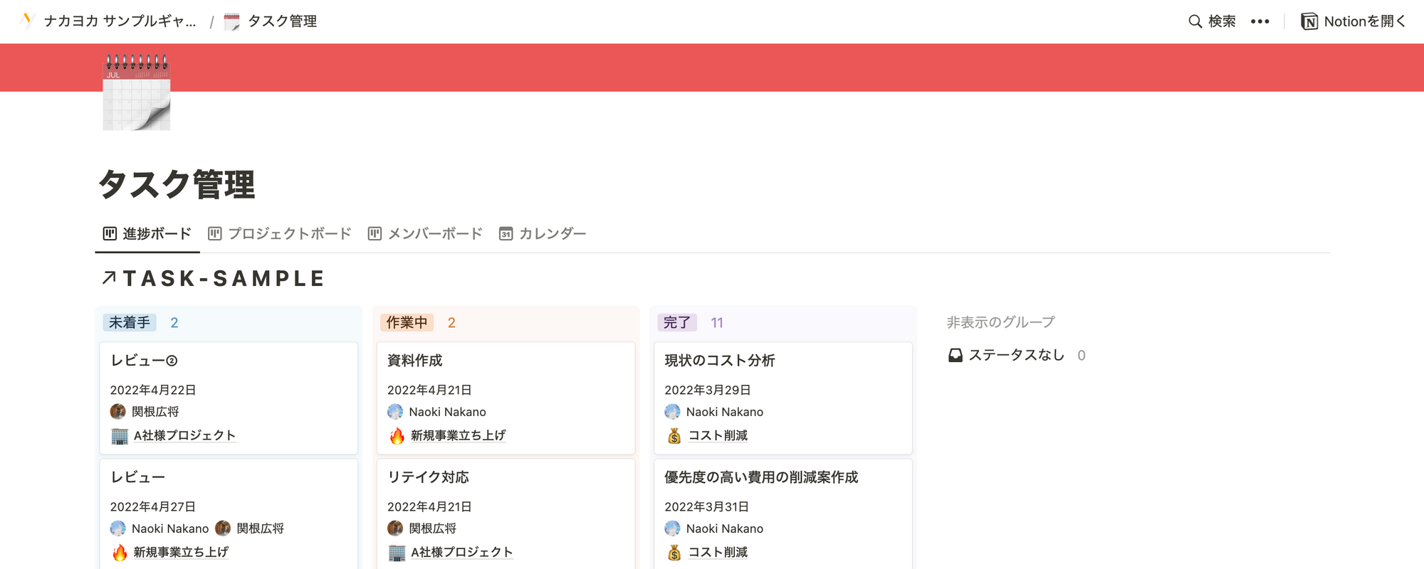1424x569 pixels.
Task: Click 関根広将 avatar on リテイク対応 card
Action: tap(395, 528)
